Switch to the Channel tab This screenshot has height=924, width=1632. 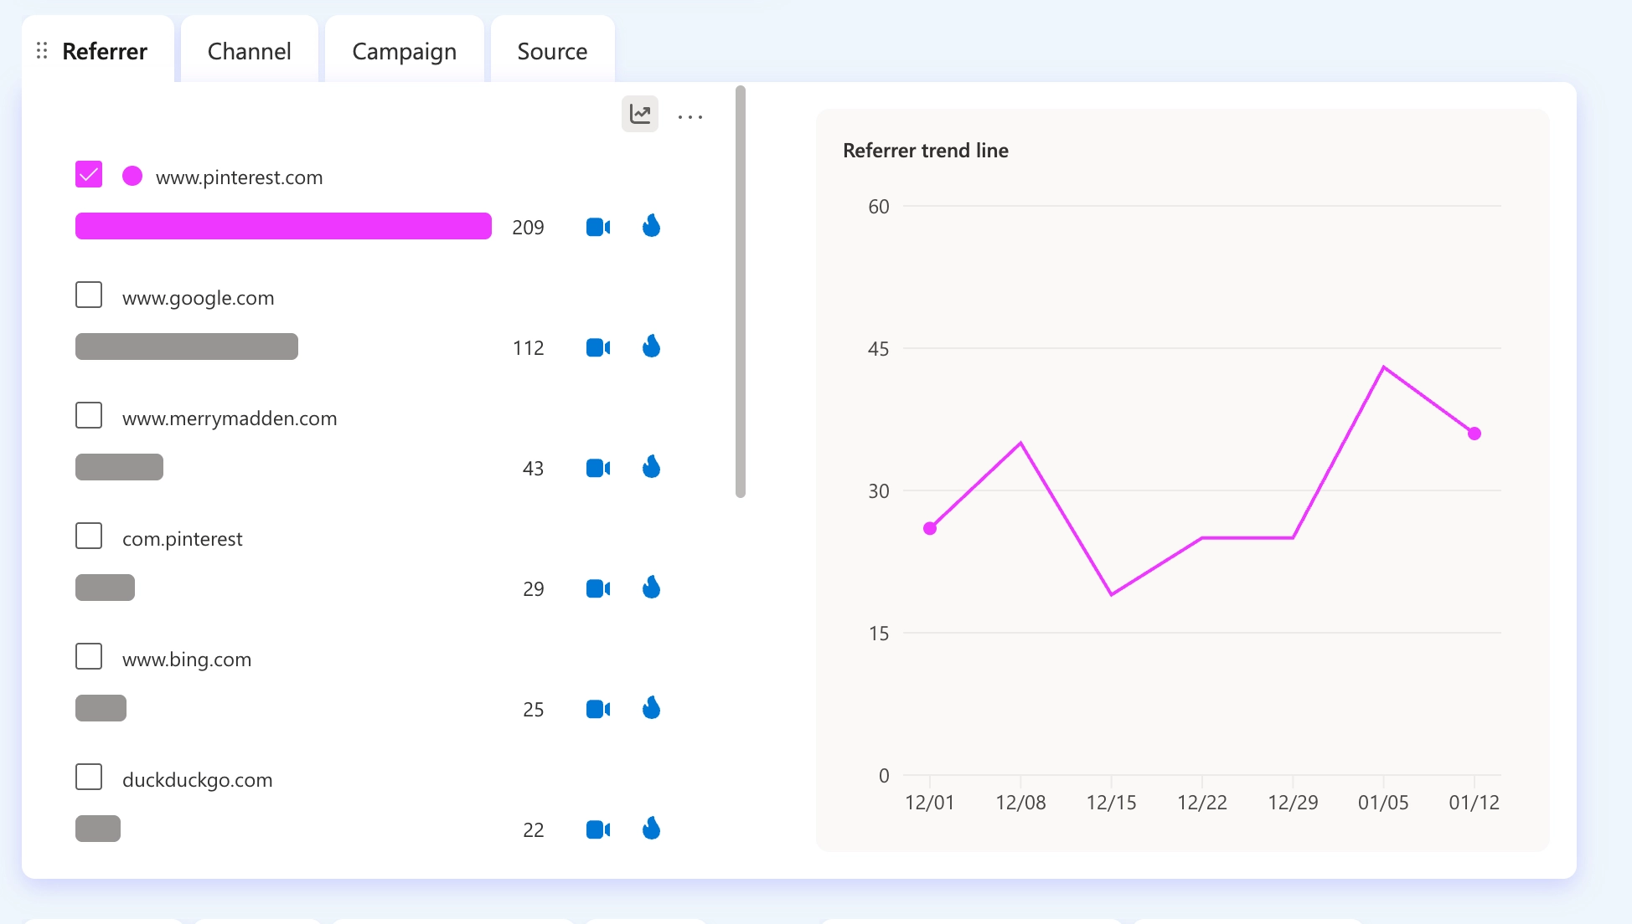(249, 51)
